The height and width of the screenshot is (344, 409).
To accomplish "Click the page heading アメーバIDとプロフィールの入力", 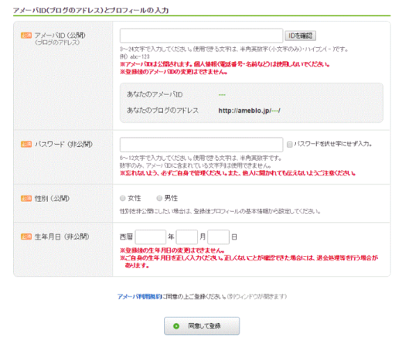I will 90,10.
